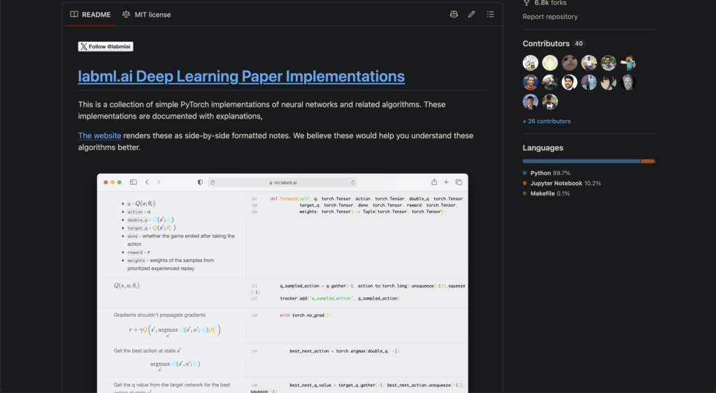
Task: Open the Minecraft Steve contributor avatar
Action: (x=628, y=62)
